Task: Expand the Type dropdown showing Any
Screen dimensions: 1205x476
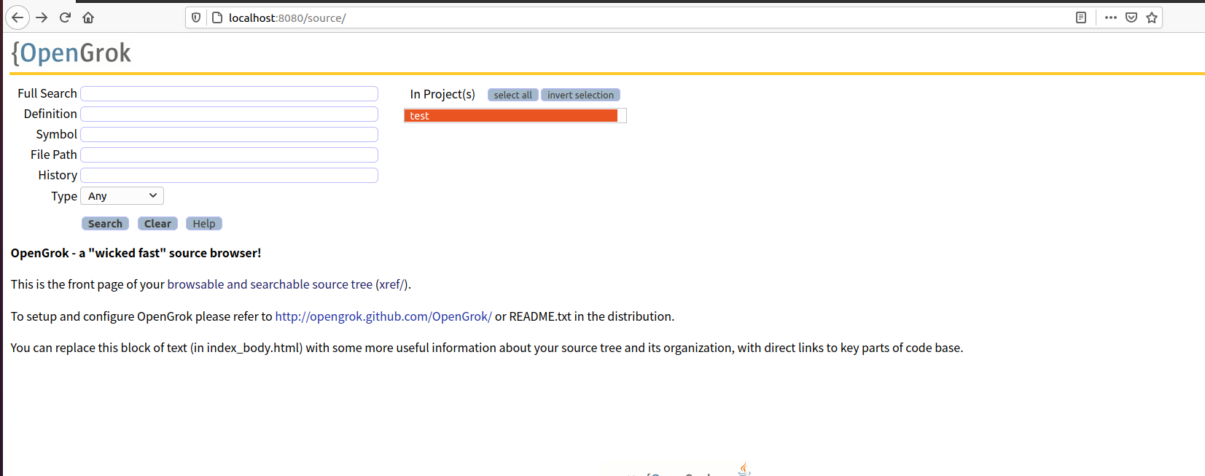Action: 122,196
